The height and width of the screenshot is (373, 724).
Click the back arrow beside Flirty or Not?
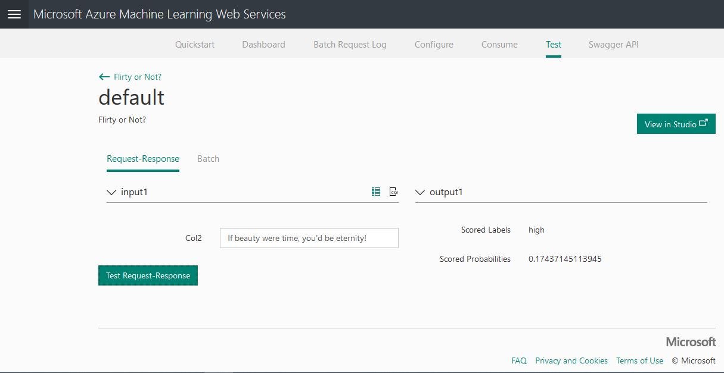point(104,77)
